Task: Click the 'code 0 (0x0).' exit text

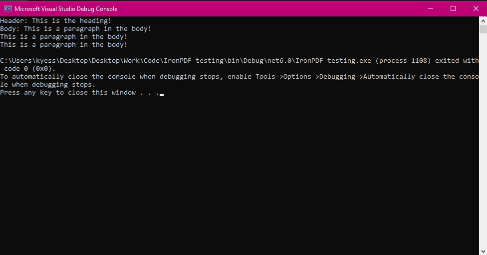Action: click(x=30, y=69)
